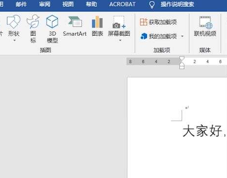
Task: Click the 操作说明搜索 search box
Action: (x=178, y=4)
